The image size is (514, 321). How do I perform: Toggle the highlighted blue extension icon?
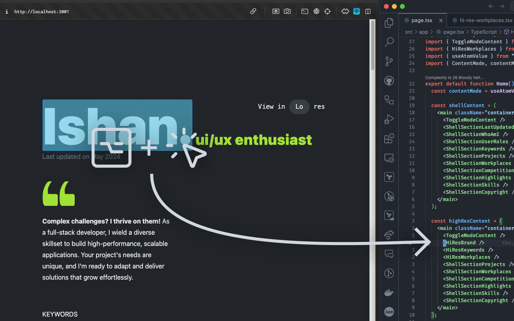pyautogui.click(x=356, y=11)
